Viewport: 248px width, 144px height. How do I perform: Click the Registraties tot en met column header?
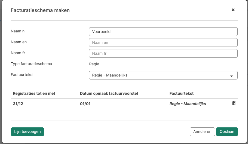(x=34, y=93)
